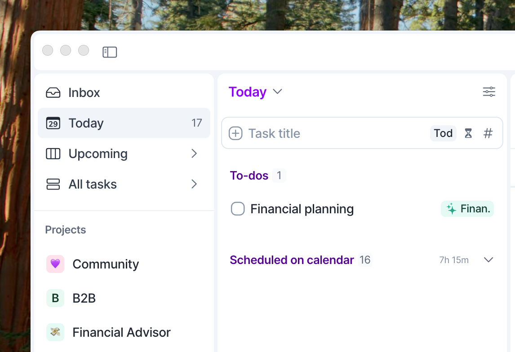
Task: Click the Inbox tray icon
Action: [53, 93]
